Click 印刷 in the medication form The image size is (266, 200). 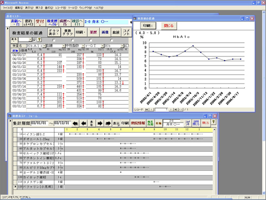click(x=125, y=123)
